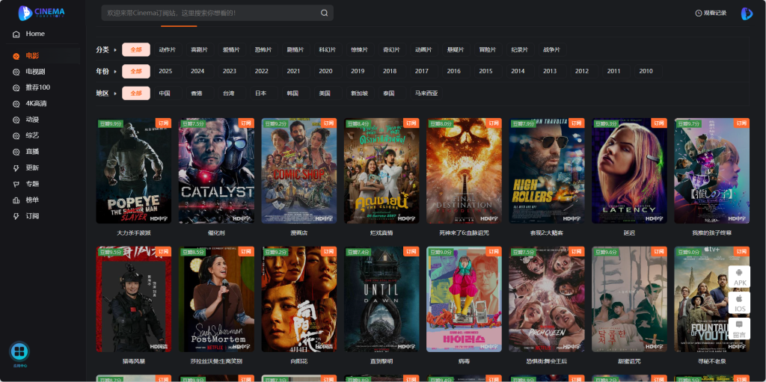766x382 pixels.
Task: Click the 甜蜜诅咒 movie title
Action: click(x=629, y=362)
